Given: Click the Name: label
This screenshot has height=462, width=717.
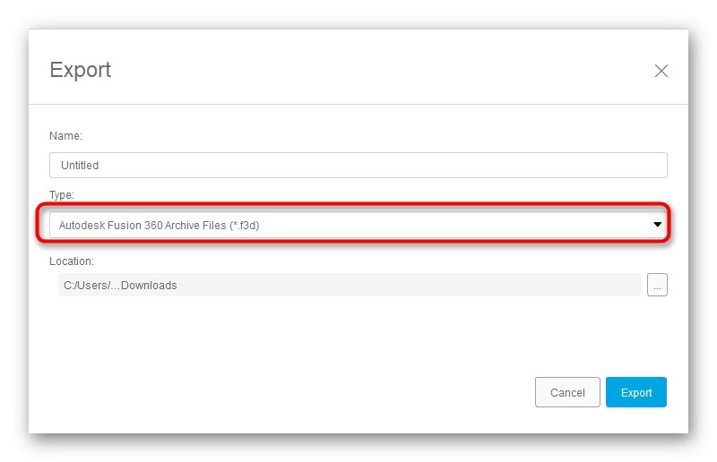Looking at the screenshot, I should [x=65, y=136].
